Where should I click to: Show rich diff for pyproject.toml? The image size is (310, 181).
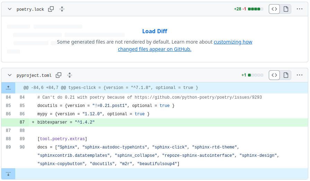(x=286, y=75)
